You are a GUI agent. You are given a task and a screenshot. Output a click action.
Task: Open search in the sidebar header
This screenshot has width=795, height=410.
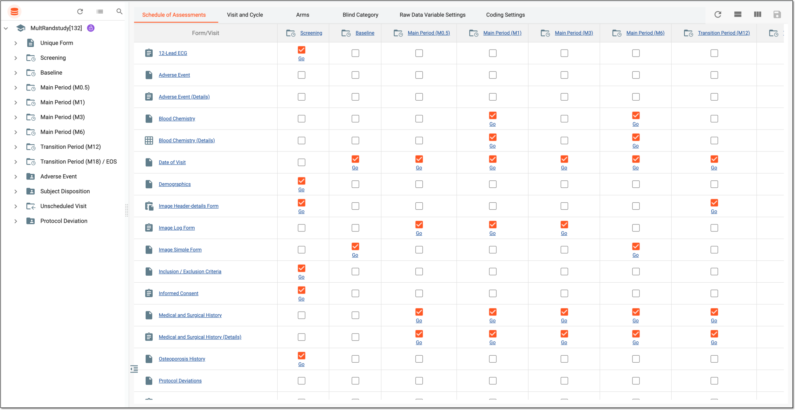pos(119,11)
